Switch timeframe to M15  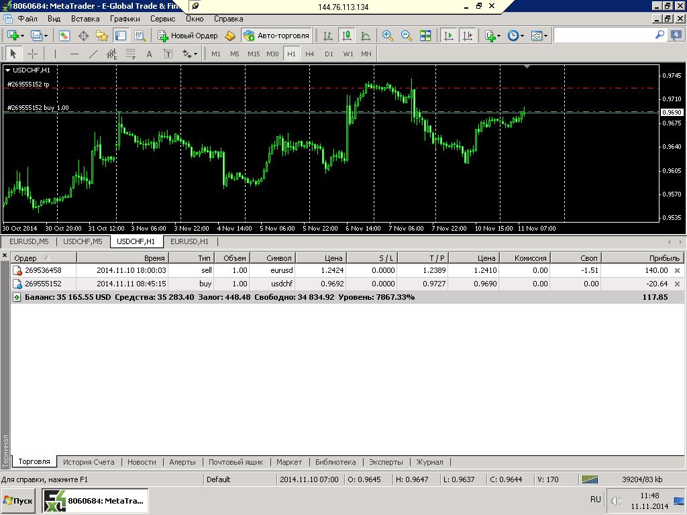(254, 54)
